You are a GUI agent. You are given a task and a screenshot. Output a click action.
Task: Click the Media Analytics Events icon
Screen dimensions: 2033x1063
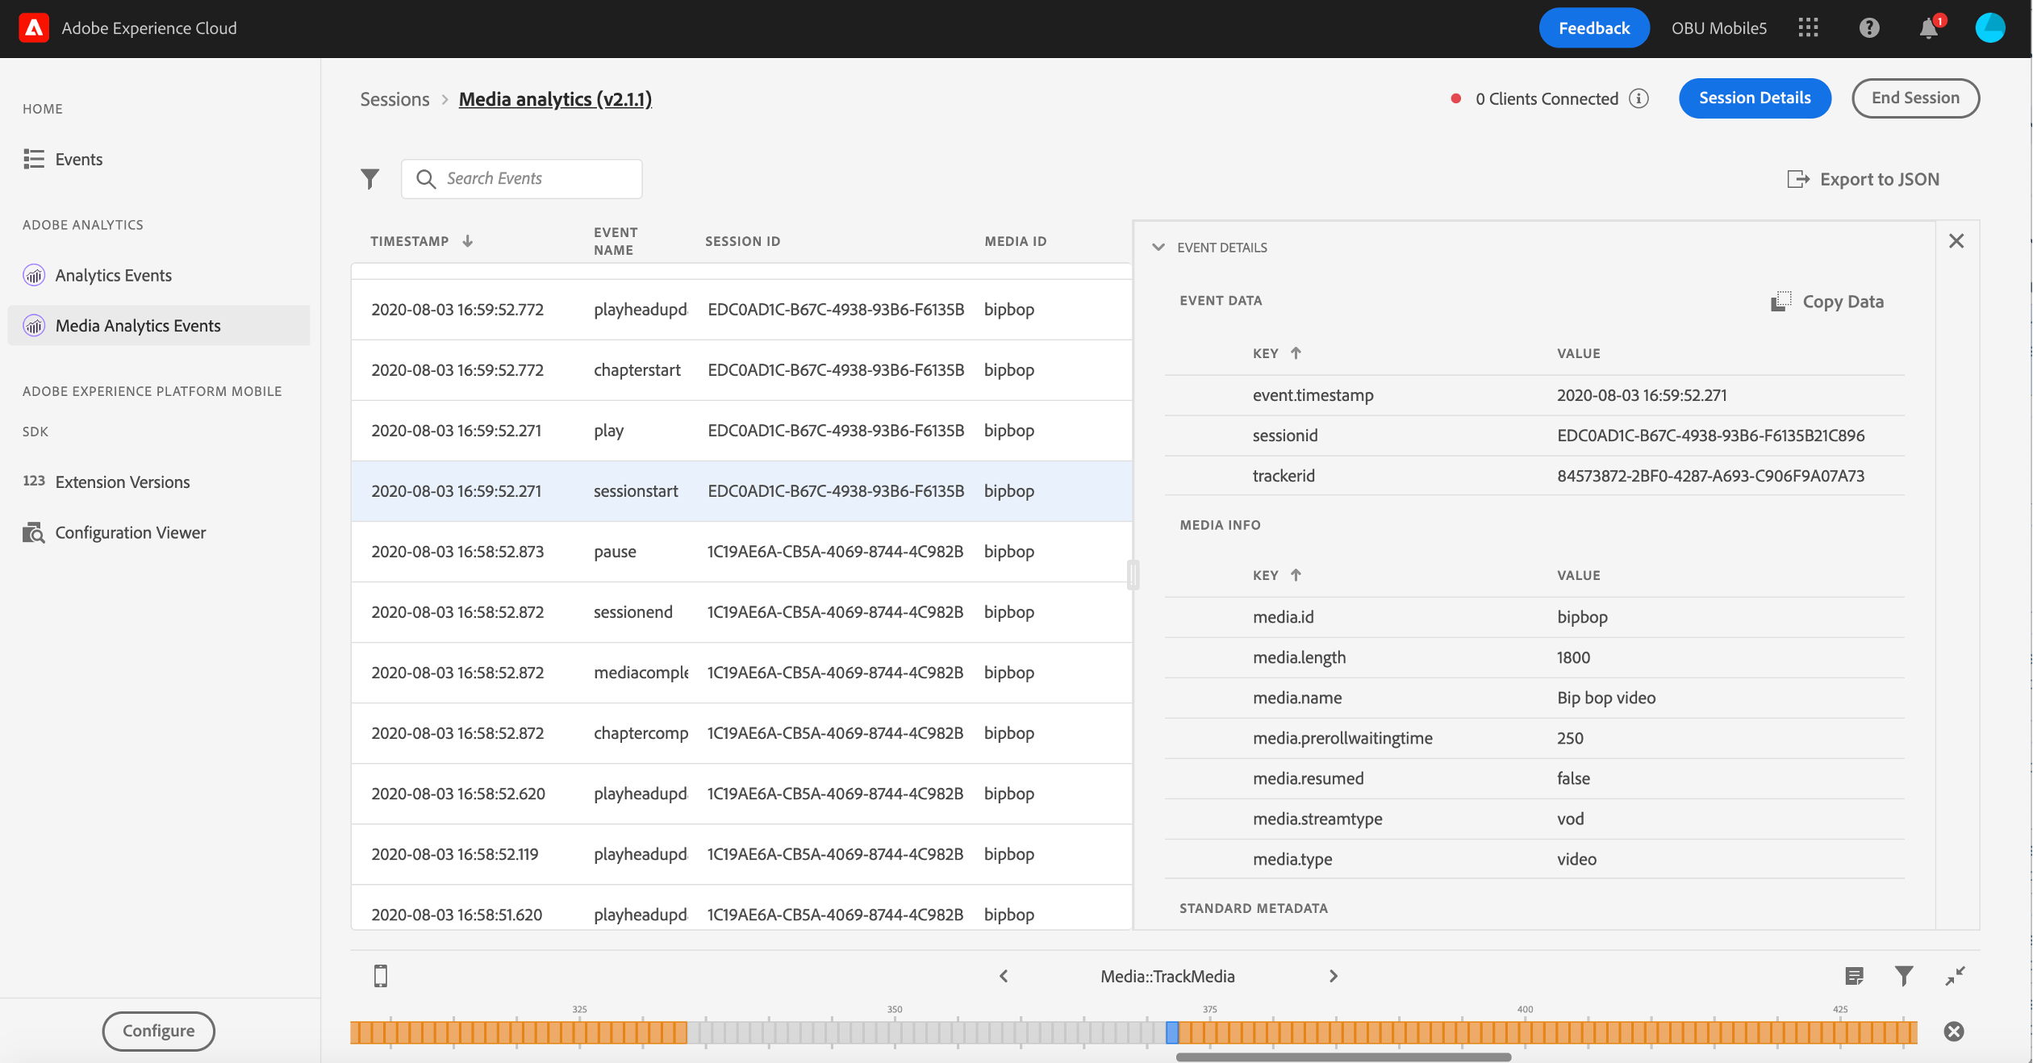(34, 326)
